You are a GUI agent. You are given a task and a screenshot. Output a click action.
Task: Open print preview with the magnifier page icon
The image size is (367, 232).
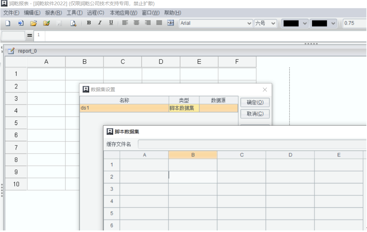click(73, 23)
